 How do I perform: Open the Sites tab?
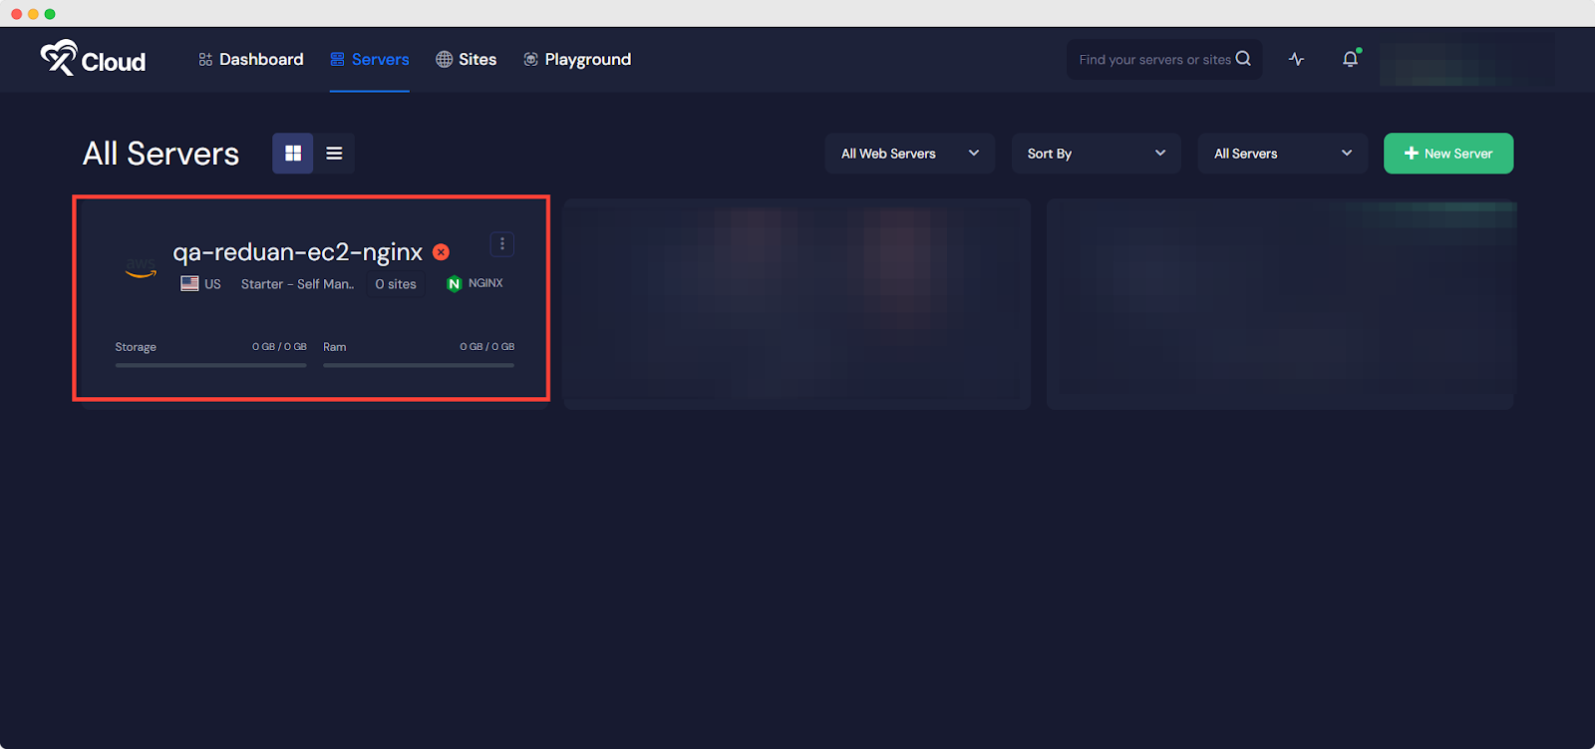pyautogui.click(x=467, y=60)
